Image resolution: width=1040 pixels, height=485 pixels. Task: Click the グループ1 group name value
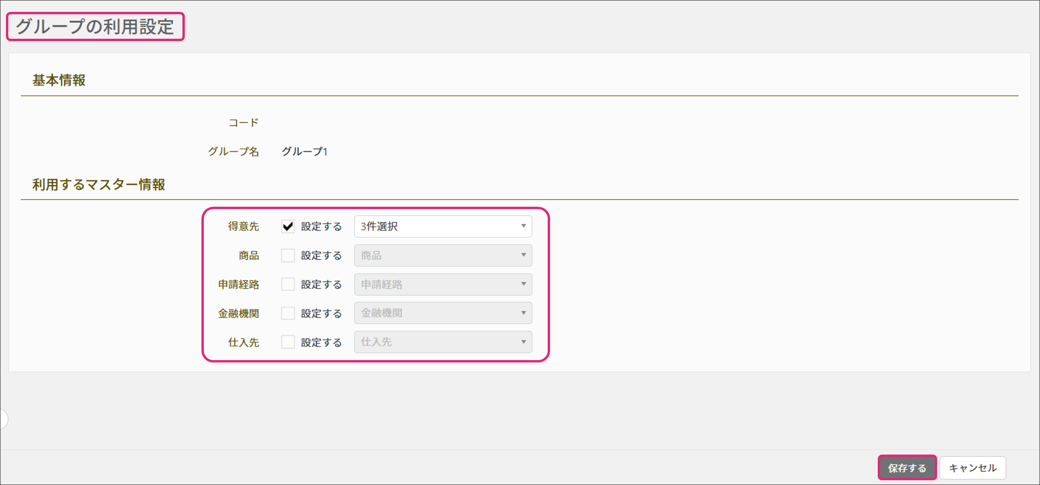point(305,152)
